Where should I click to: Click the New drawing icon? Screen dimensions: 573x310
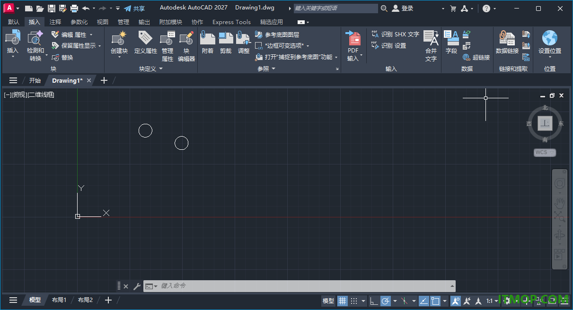pyautogui.click(x=29, y=9)
